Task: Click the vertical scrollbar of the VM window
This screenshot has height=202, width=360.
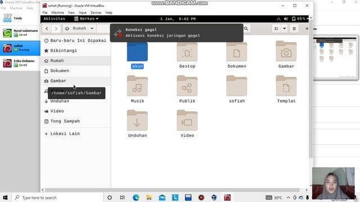Action: click(x=310, y=89)
